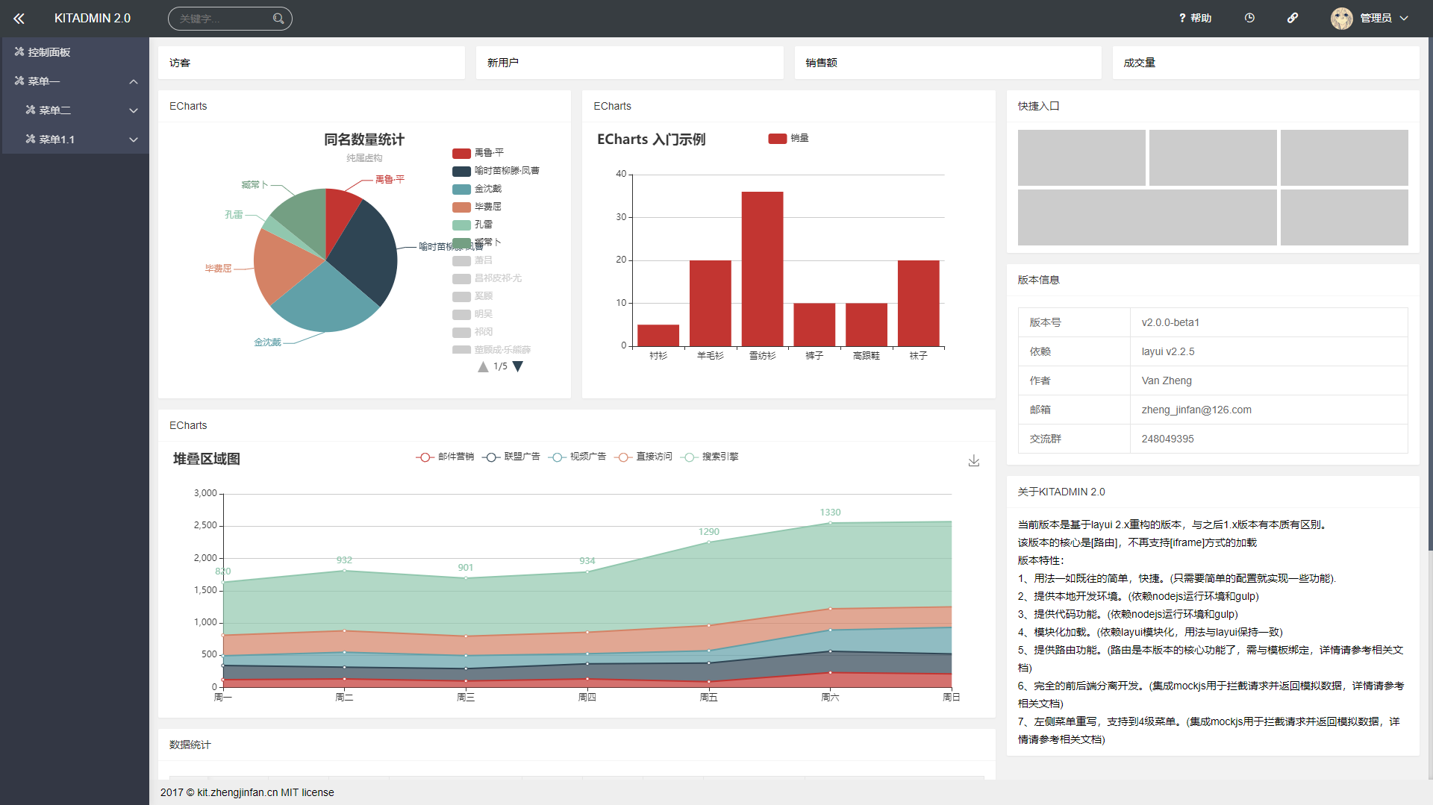Expand 菜单二 with its chevron

point(134,110)
